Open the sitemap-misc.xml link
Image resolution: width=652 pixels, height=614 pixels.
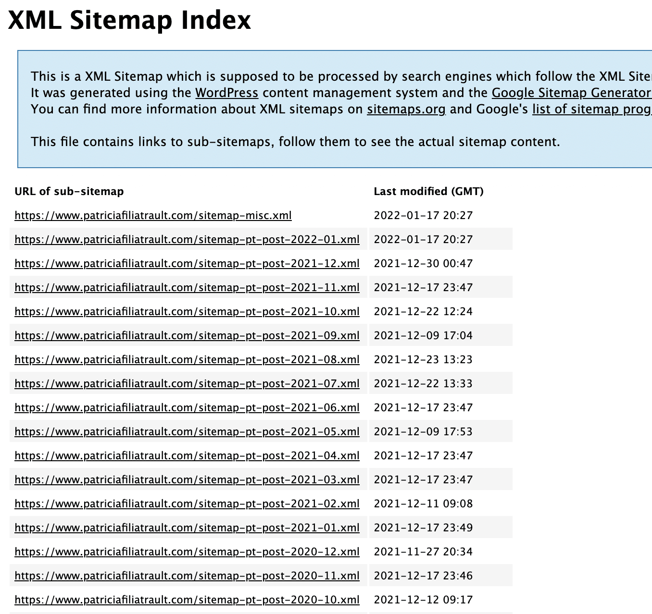click(153, 215)
